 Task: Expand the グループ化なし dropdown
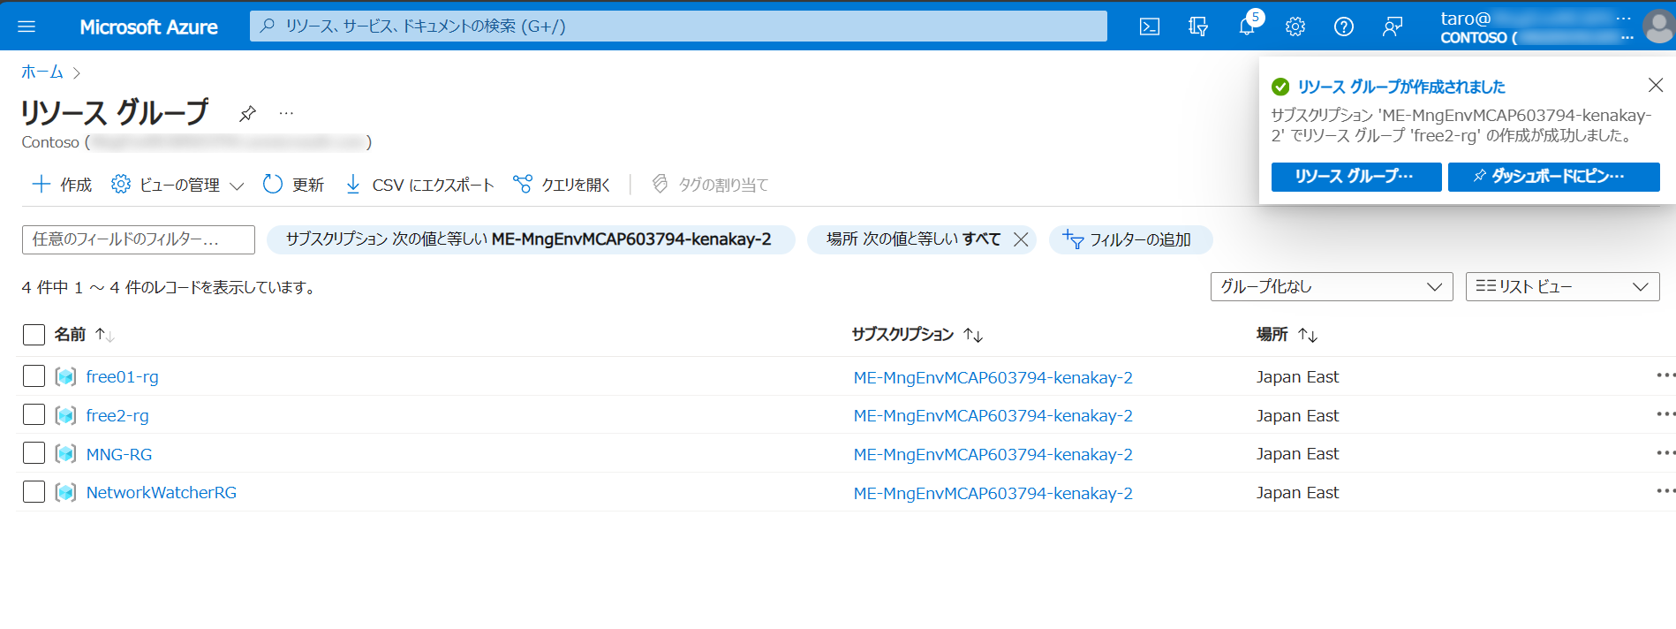1331,287
